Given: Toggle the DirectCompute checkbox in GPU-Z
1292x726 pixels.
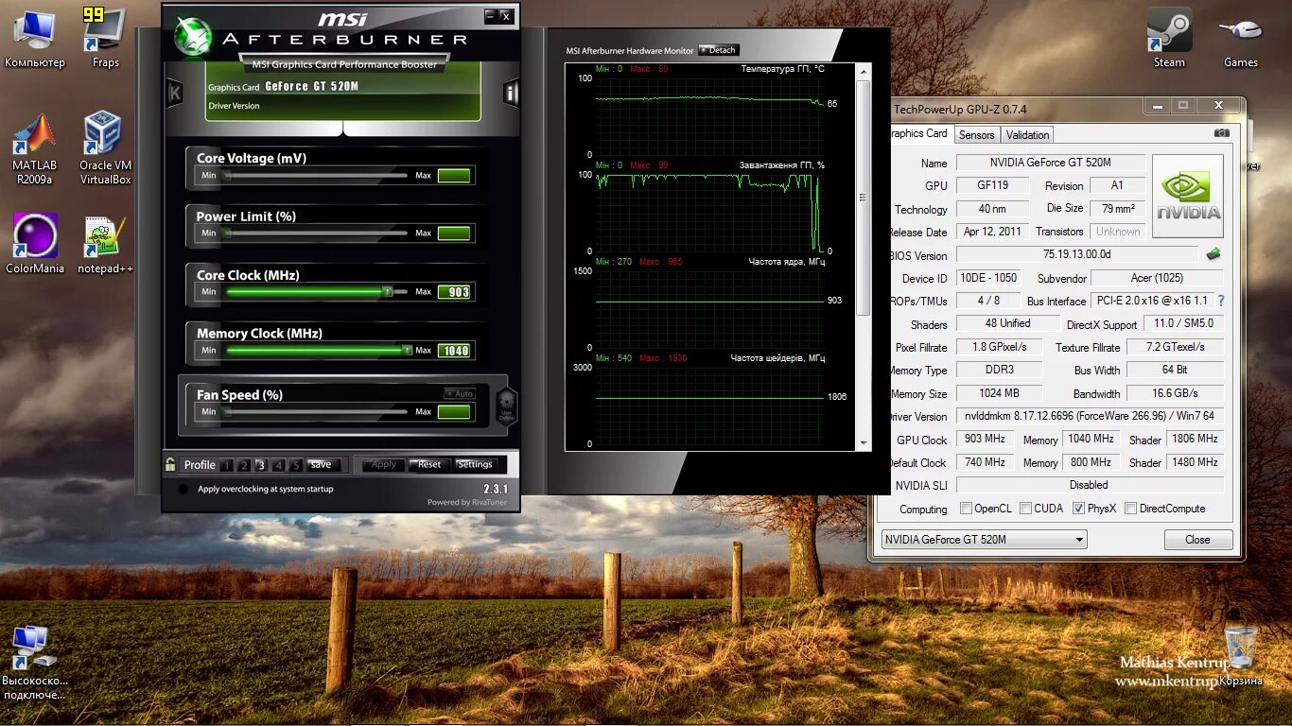Looking at the screenshot, I should pyautogui.click(x=1131, y=508).
